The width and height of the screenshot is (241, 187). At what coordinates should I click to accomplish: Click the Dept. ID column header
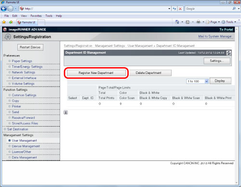pos(88,98)
